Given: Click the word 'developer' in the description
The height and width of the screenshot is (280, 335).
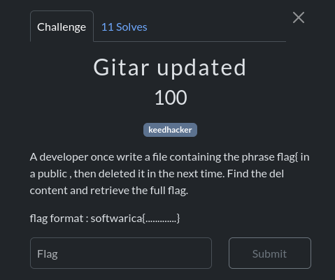Looking at the screenshot, I should coord(64,157).
